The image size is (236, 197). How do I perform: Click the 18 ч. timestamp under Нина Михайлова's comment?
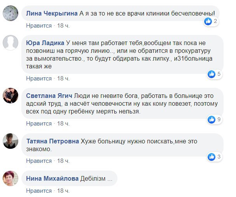63,191
